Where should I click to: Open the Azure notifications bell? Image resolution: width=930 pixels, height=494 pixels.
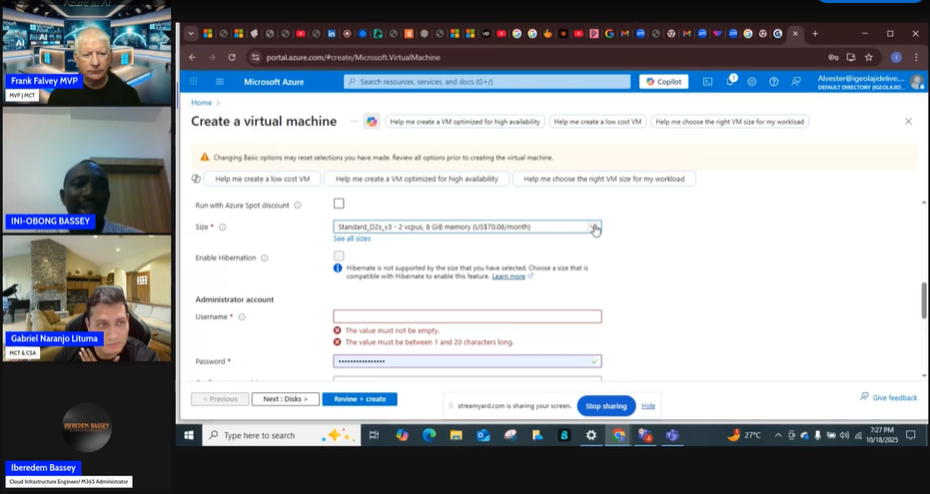[730, 82]
